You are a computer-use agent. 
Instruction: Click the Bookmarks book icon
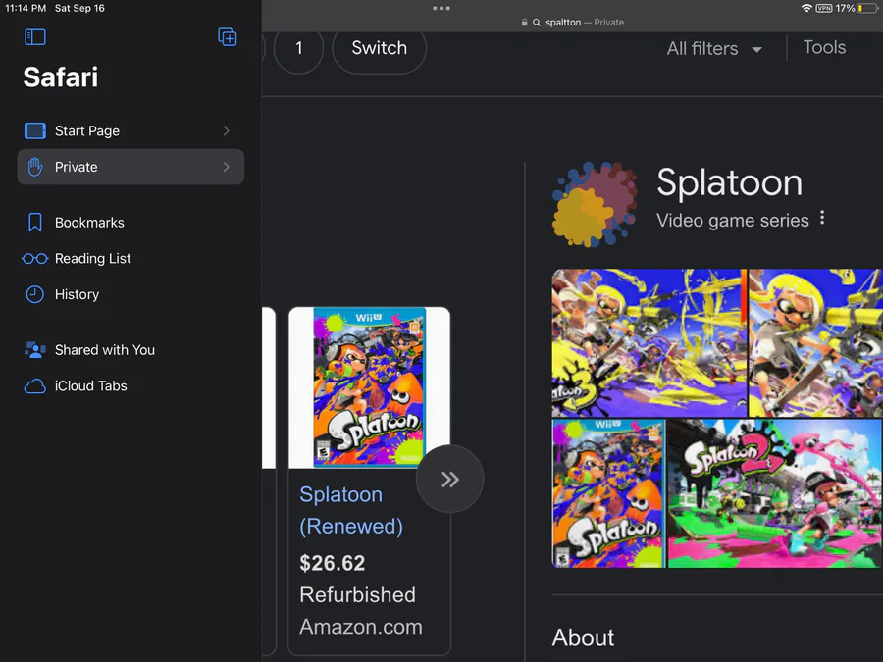35,223
